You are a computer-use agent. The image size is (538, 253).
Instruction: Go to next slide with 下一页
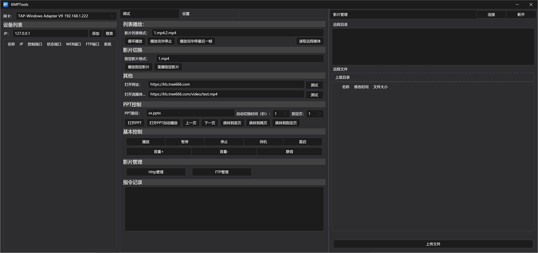209,123
